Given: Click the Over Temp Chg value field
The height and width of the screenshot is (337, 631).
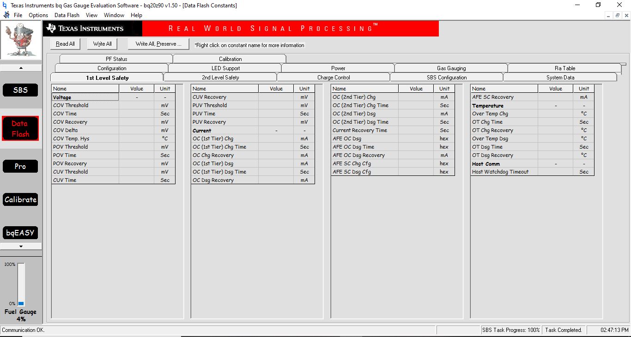Looking at the screenshot, I should [556, 114].
